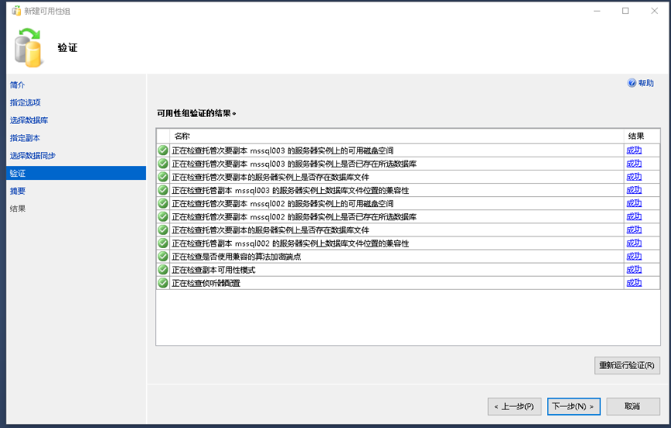This screenshot has height=428, width=671.
Task: Click the 结果 step in the sidebar
Action: (18, 209)
